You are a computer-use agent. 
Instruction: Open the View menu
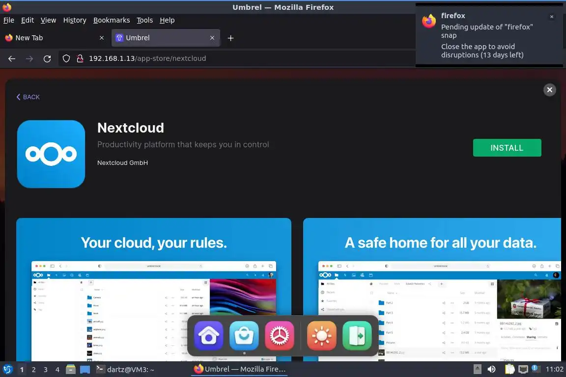tap(48, 20)
